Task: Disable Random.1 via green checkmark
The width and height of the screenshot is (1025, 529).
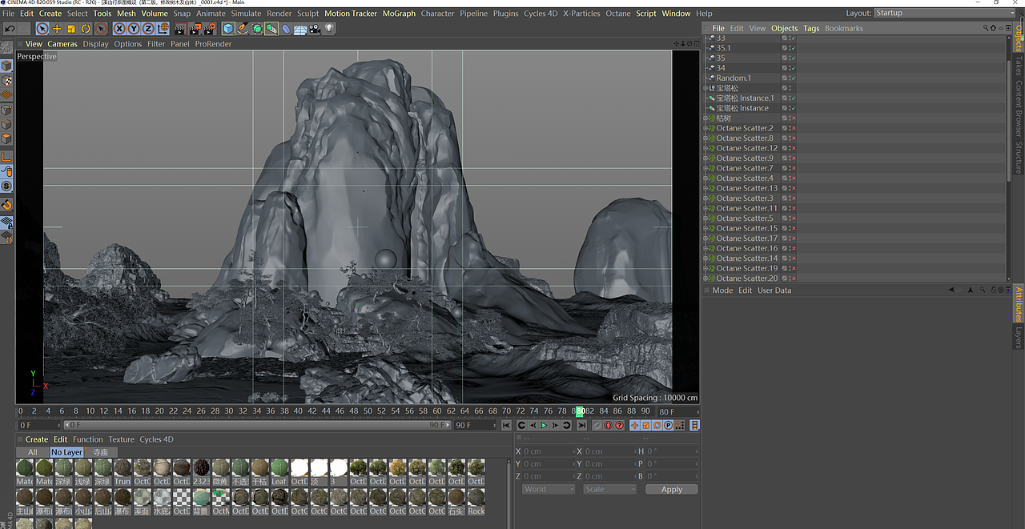Action: (x=793, y=78)
